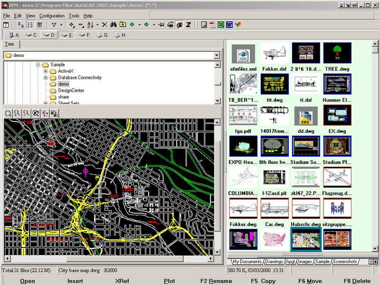Toggle the dual-panel layout icon
This screenshot has height=285, width=380.
[6, 25]
